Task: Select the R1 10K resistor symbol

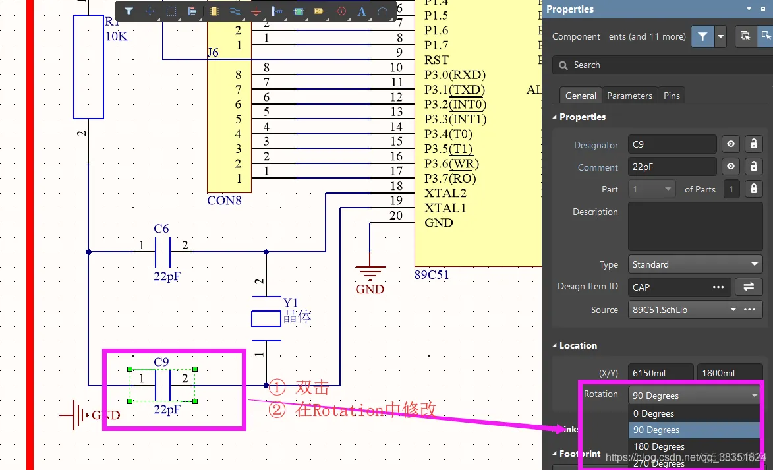Action: [88, 67]
